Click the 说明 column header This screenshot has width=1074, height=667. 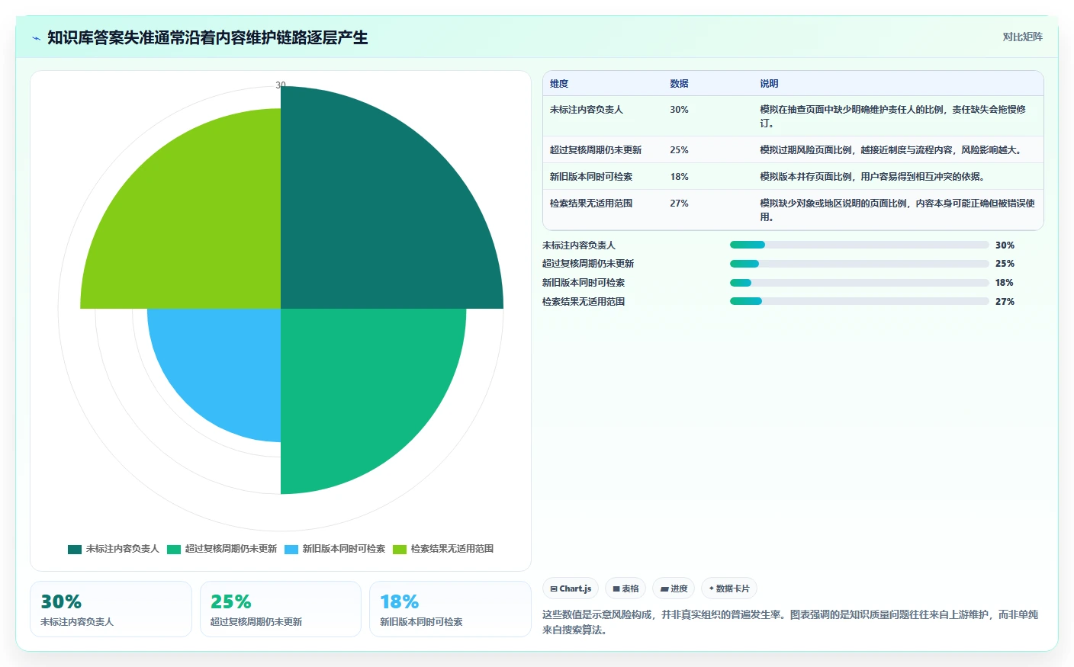[x=769, y=84]
